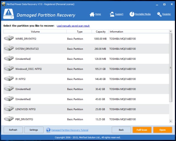Screen dimensions: 176x141
Task: Start a Full Scan
Action: (x=142, y=130)
